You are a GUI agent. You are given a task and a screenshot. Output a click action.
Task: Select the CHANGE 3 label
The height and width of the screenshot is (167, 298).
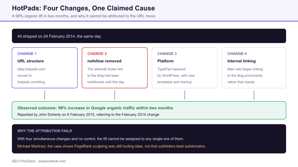(x=167, y=54)
